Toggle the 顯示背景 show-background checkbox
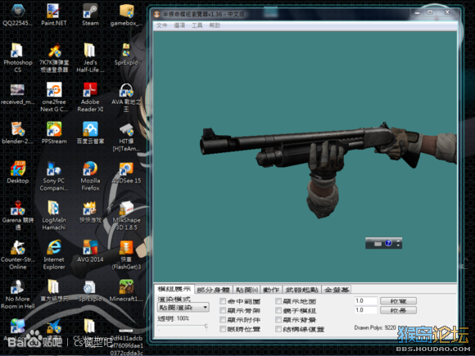Viewport: 475px width, 356px height. click(278, 320)
